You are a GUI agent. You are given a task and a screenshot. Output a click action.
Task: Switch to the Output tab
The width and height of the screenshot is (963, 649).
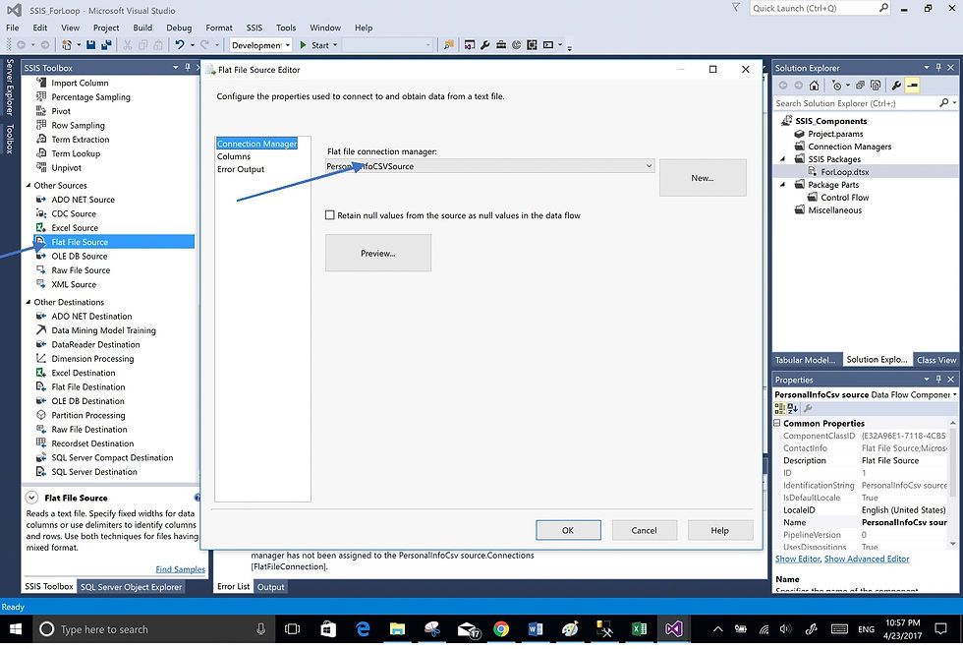point(270,587)
